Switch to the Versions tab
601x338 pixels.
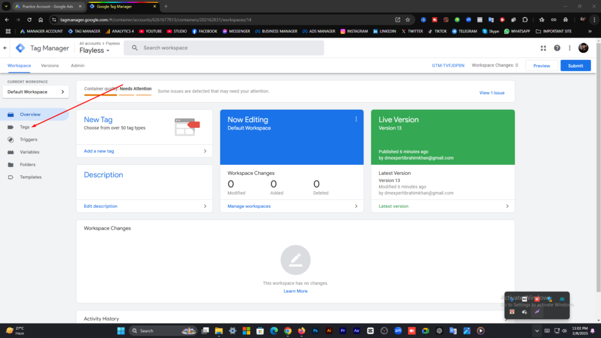[x=50, y=66]
